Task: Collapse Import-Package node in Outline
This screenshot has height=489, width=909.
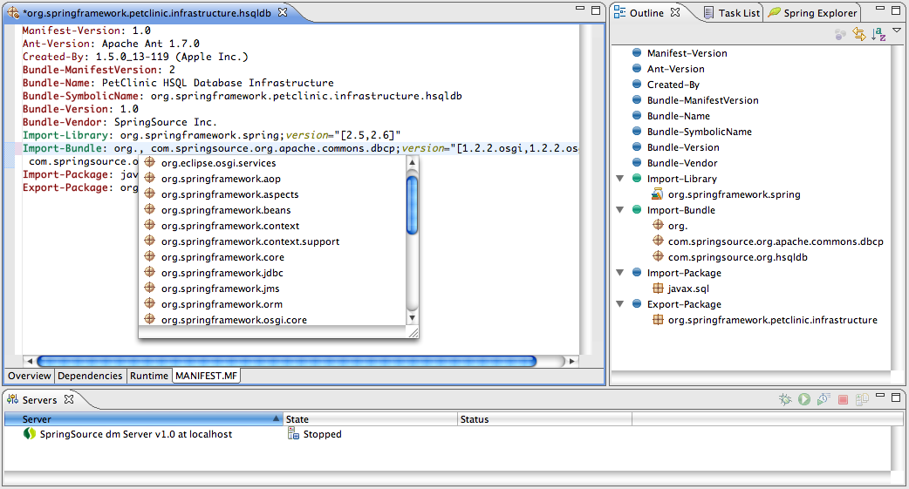Action: (x=619, y=272)
